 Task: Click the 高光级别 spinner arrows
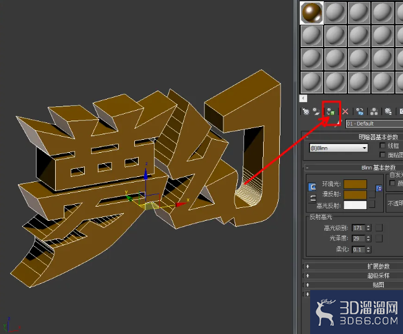[x=368, y=228]
